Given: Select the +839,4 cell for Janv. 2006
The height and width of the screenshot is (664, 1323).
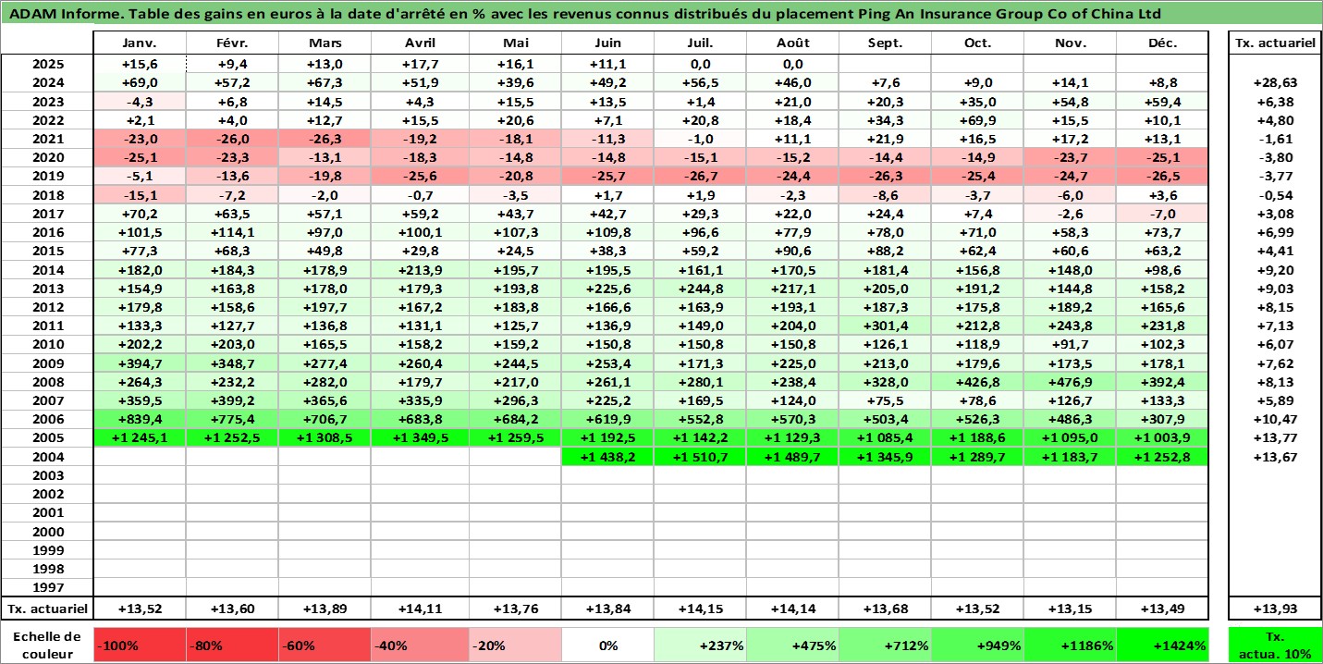Looking at the screenshot, I should pos(140,419).
